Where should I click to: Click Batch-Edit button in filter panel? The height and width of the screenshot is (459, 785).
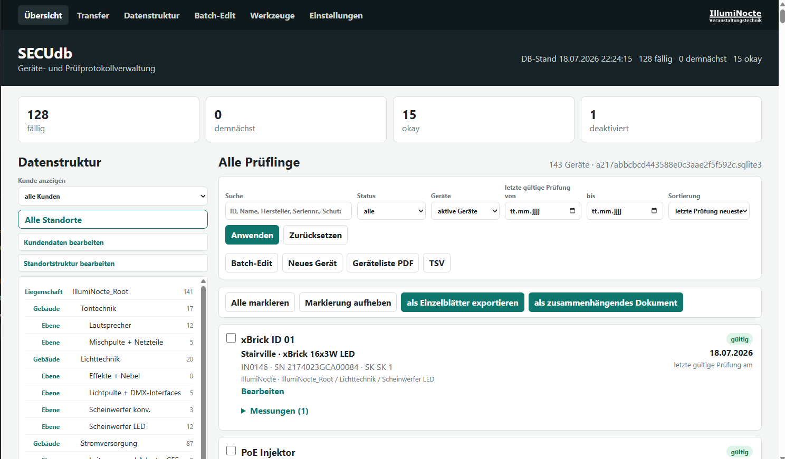tap(252, 263)
